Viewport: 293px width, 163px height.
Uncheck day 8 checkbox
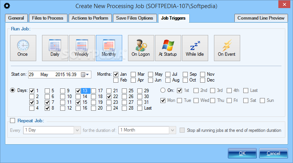(x=47, y=108)
